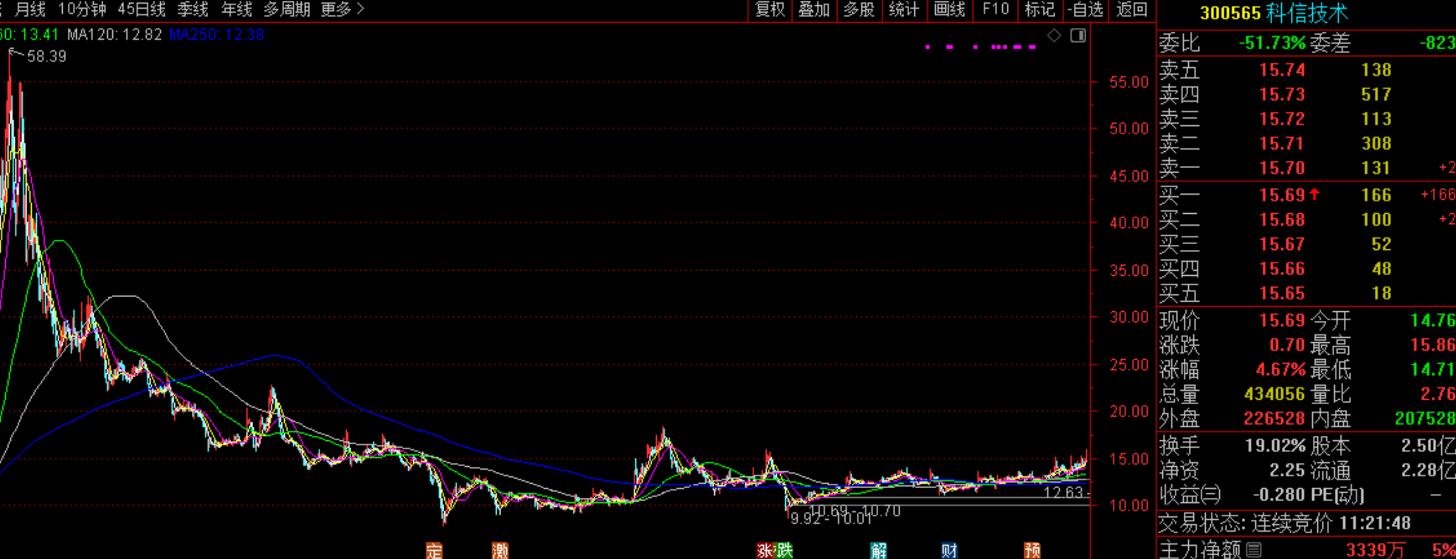
Task: Click the 委比 value -51.73%
Action: (1272, 44)
